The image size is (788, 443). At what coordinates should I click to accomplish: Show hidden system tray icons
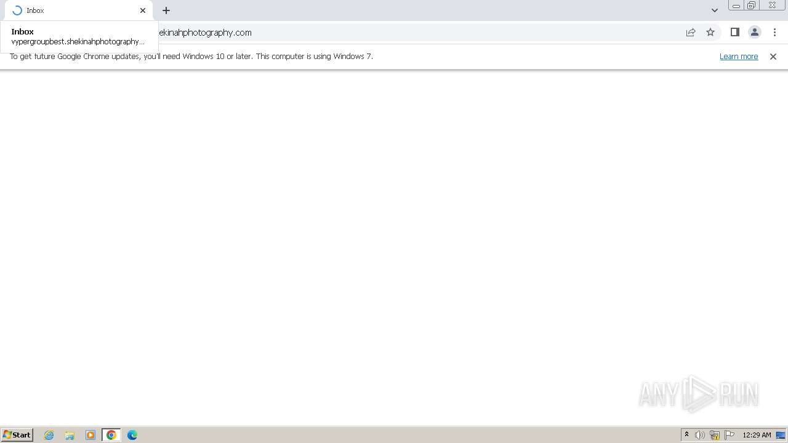coord(686,435)
